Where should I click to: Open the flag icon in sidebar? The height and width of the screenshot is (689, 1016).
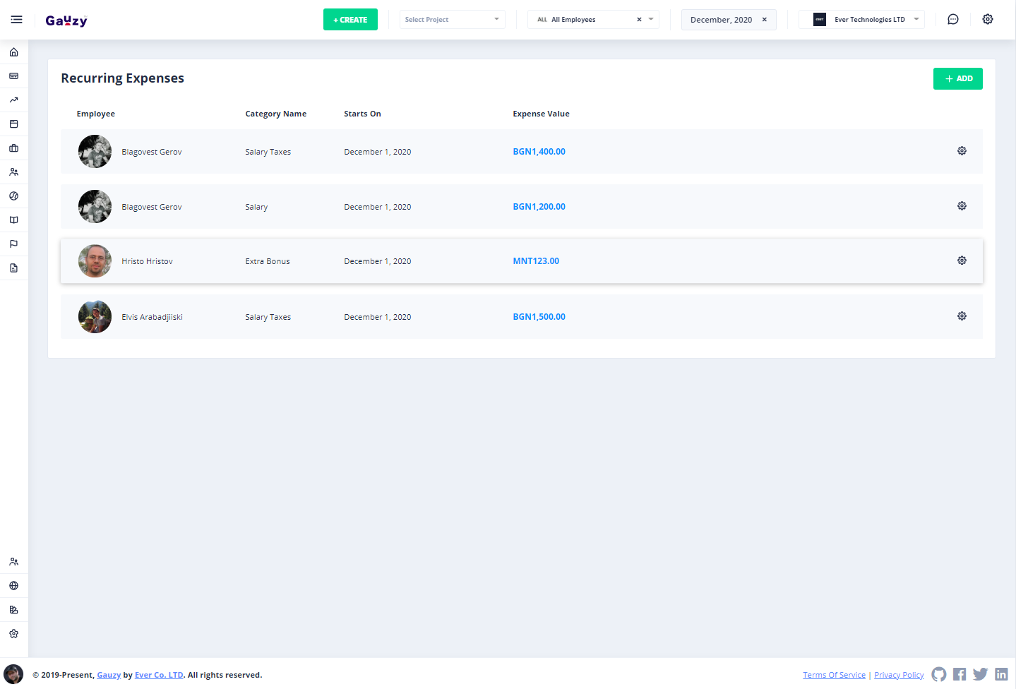(13, 244)
